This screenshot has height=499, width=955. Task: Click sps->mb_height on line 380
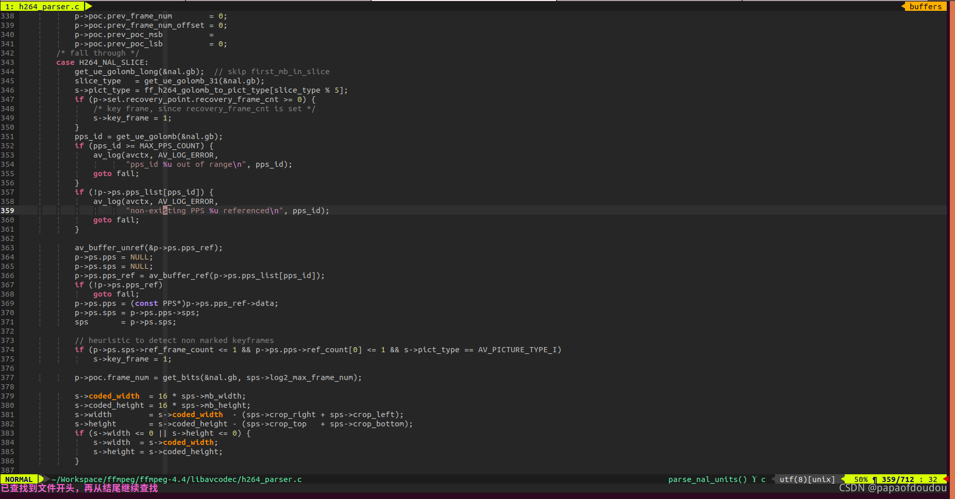coord(214,405)
